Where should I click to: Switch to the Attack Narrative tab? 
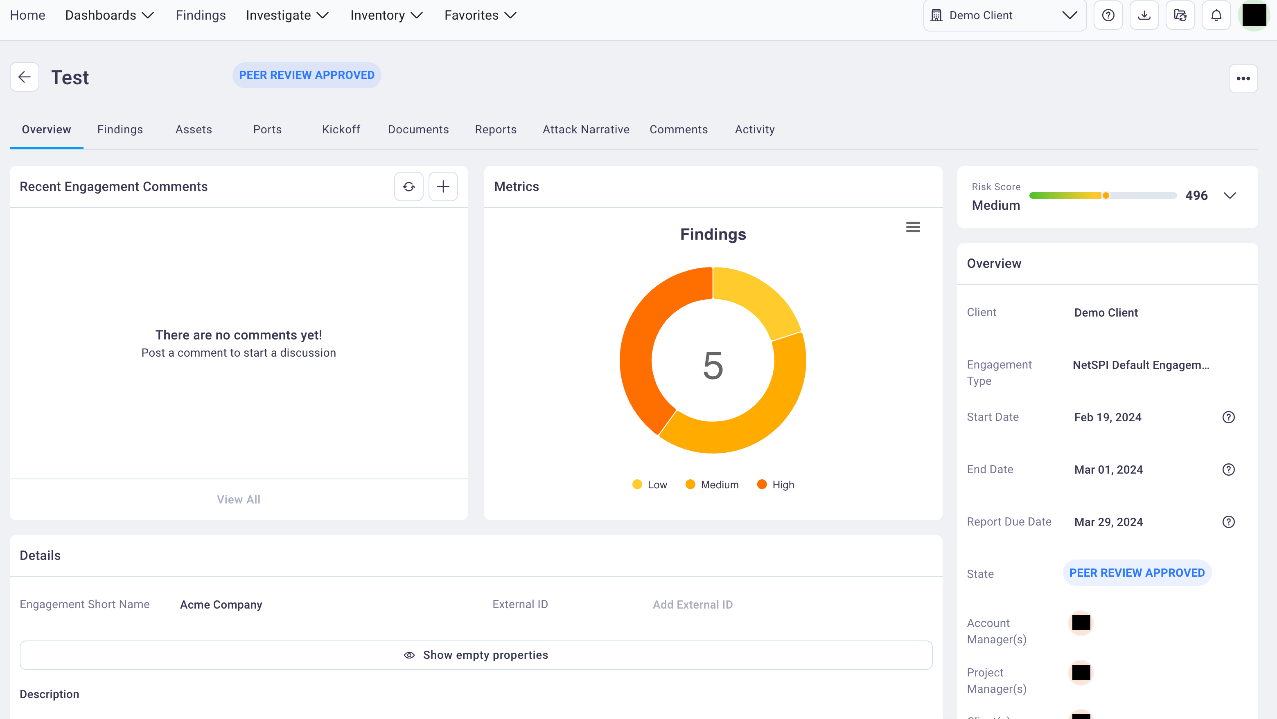tap(586, 129)
